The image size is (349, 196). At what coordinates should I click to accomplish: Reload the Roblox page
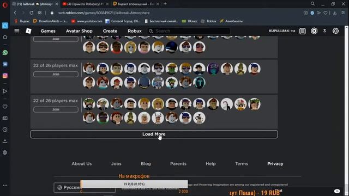(x=32, y=13)
